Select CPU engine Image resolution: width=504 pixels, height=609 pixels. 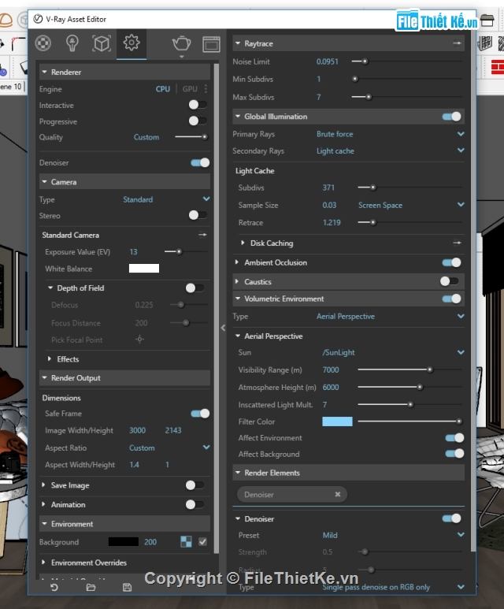click(x=163, y=89)
